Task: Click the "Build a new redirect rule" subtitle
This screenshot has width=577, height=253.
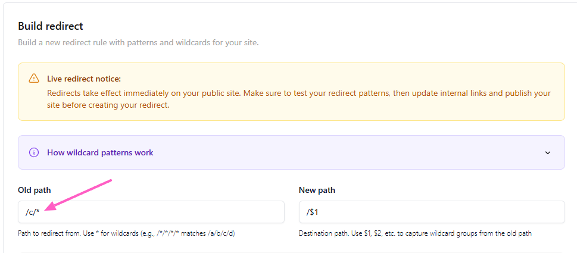Action: 138,42
